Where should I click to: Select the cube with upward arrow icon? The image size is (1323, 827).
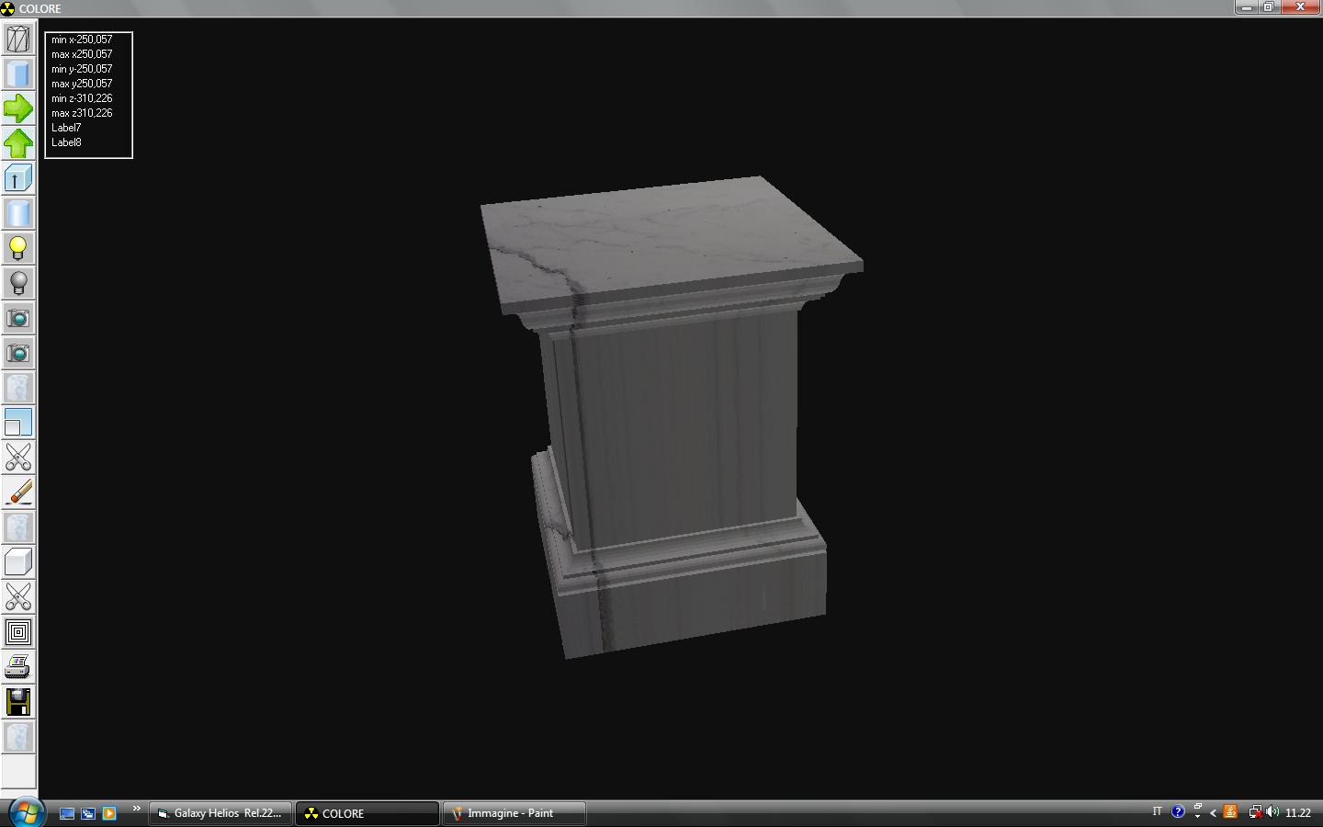(x=18, y=178)
